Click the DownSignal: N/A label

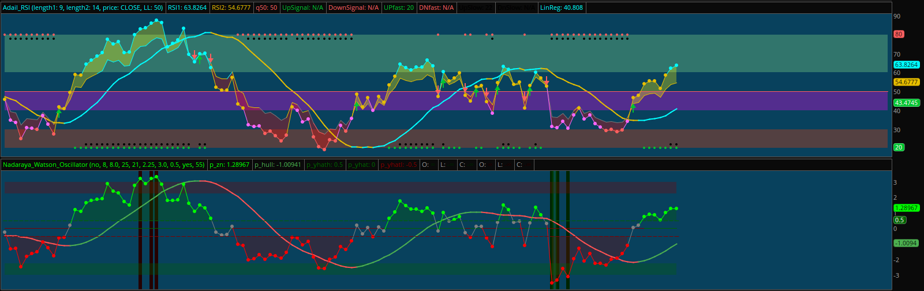(353, 8)
